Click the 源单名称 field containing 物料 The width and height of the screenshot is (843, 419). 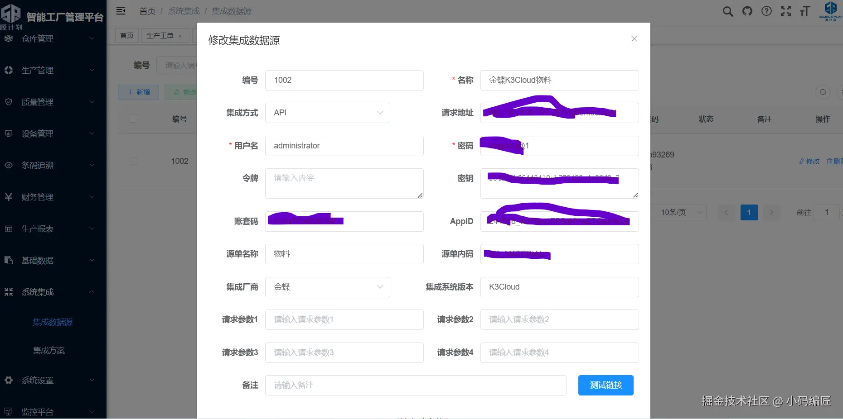(344, 254)
